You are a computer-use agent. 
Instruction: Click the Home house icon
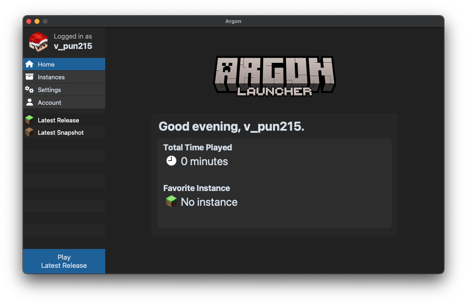[29, 64]
